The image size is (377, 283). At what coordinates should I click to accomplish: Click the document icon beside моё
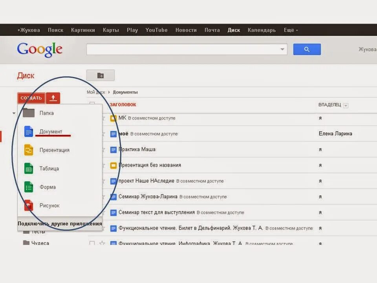[113, 134]
